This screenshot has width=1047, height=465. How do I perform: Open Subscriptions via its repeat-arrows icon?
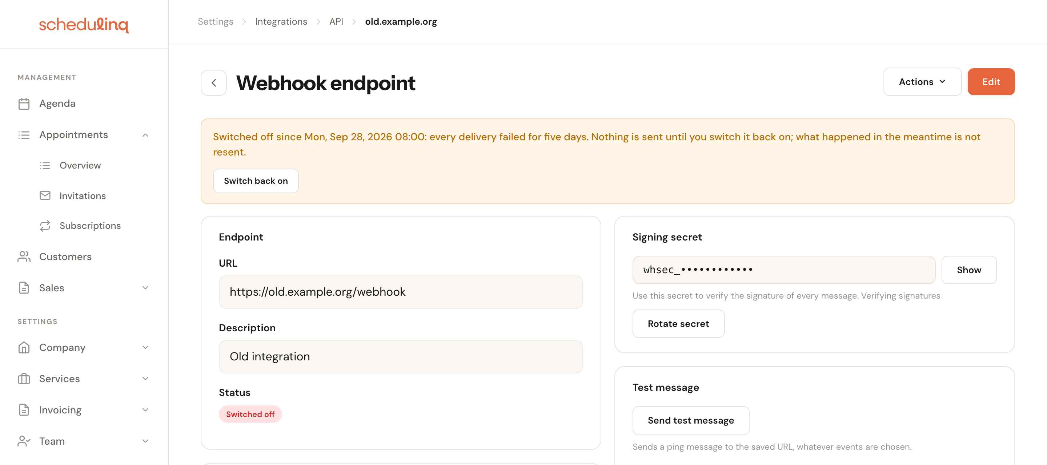(45, 225)
